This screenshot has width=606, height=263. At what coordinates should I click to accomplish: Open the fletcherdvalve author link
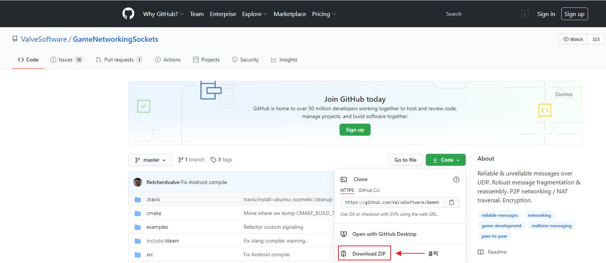pos(163,182)
